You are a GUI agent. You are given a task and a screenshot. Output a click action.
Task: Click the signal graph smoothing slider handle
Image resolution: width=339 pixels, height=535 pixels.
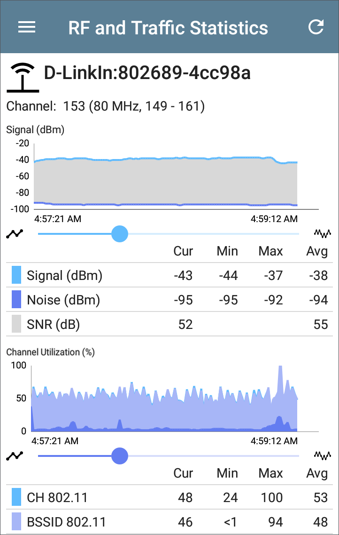pos(120,234)
